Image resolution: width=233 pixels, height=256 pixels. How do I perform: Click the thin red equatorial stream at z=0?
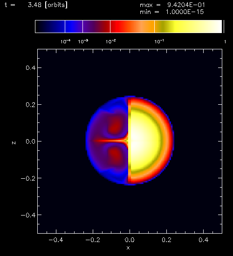pyautogui.click(x=109, y=141)
